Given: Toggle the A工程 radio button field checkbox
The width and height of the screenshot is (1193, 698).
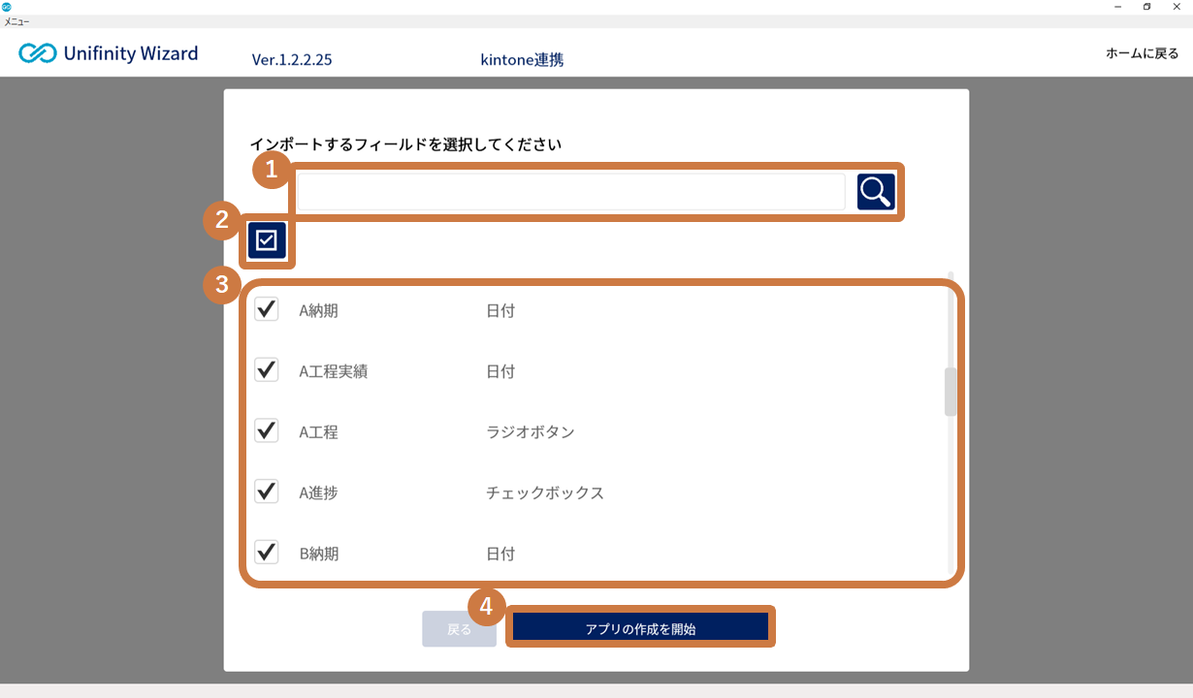Looking at the screenshot, I should 267,430.
